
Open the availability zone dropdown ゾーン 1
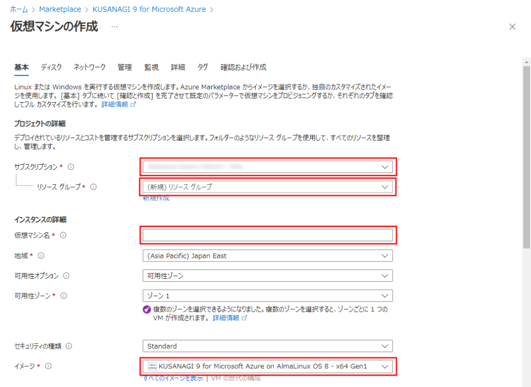268,296
